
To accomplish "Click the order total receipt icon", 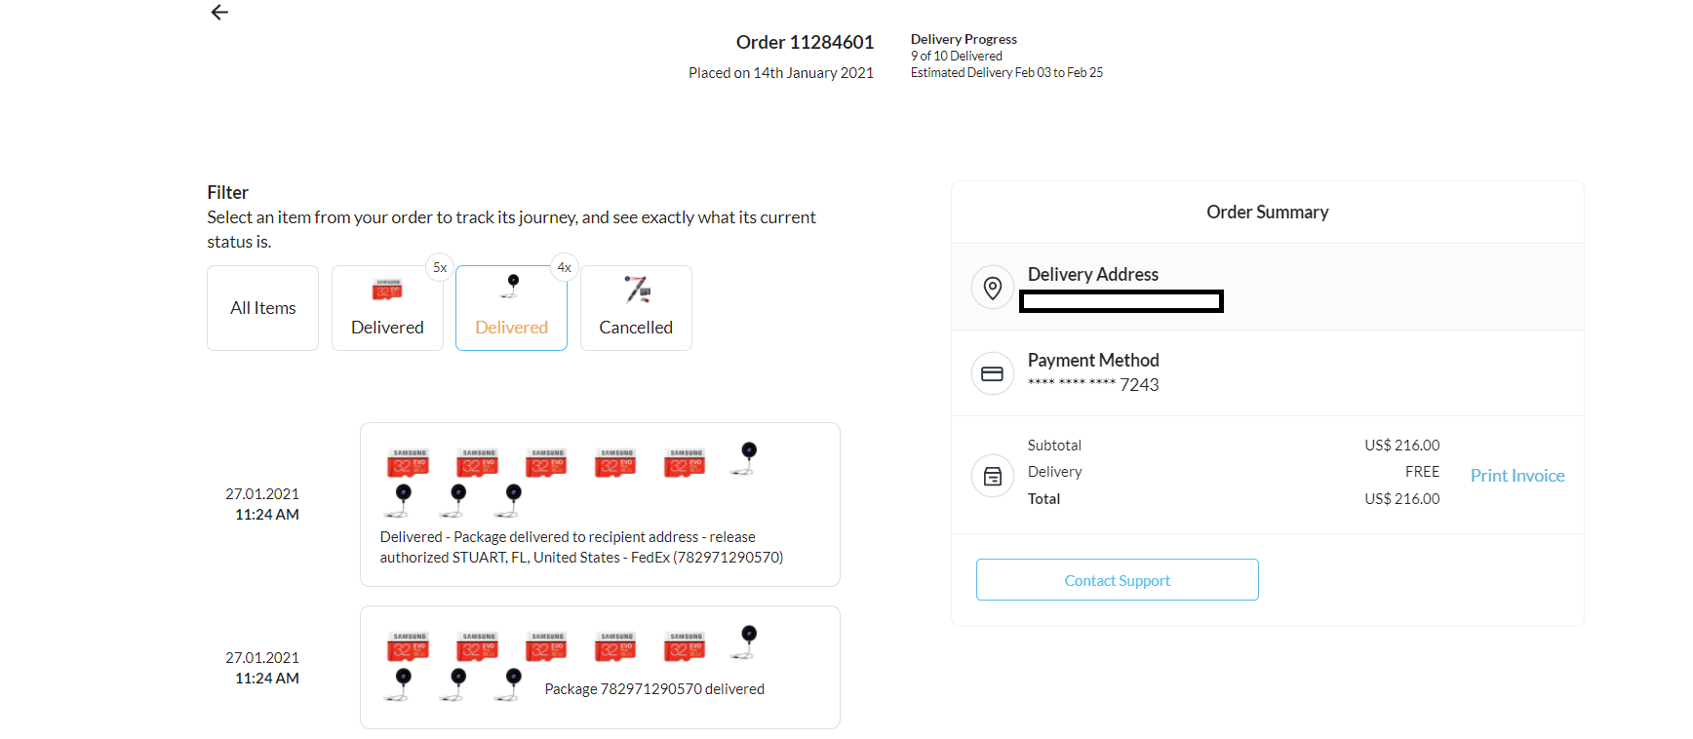I will click(992, 476).
